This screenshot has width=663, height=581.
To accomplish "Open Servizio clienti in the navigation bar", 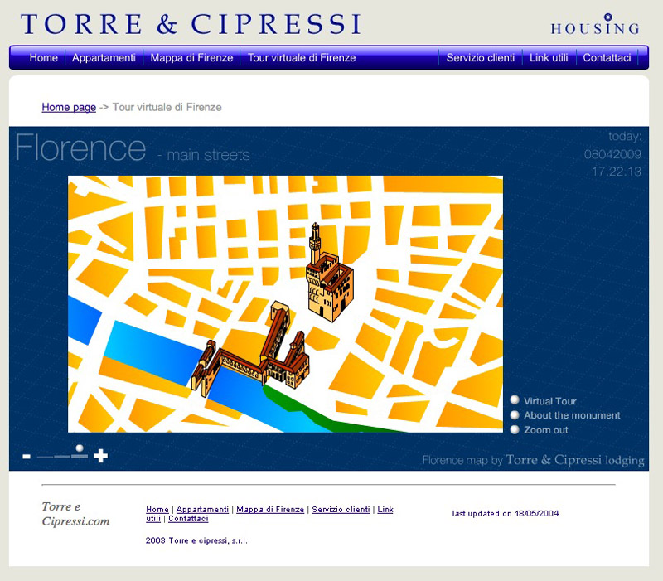I will click(x=481, y=57).
